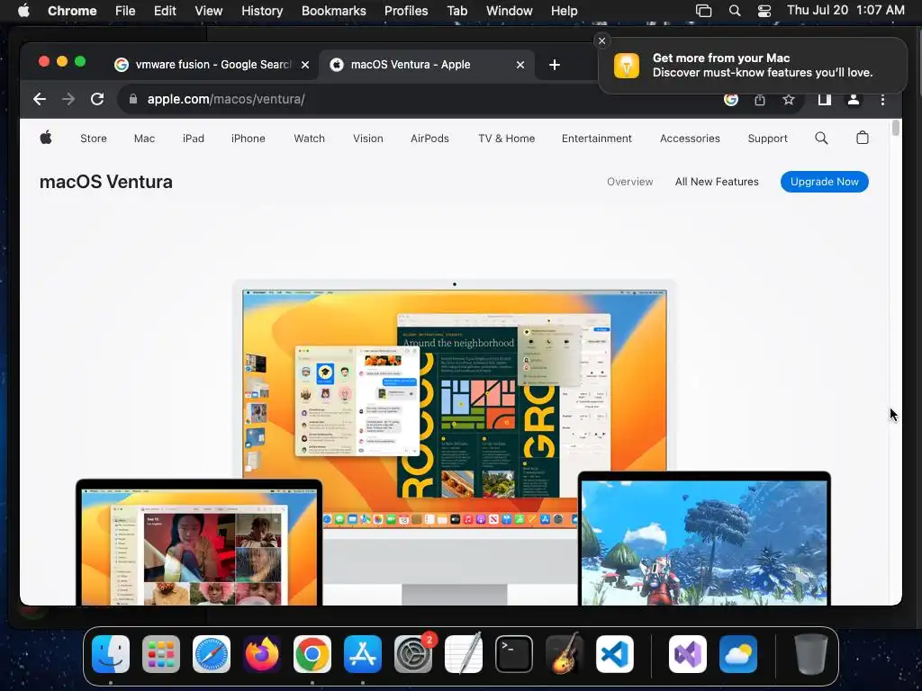Image resolution: width=922 pixels, height=691 pixels.
Task: Click the Apple logo on website nav
Action: (x=46, y=138)
